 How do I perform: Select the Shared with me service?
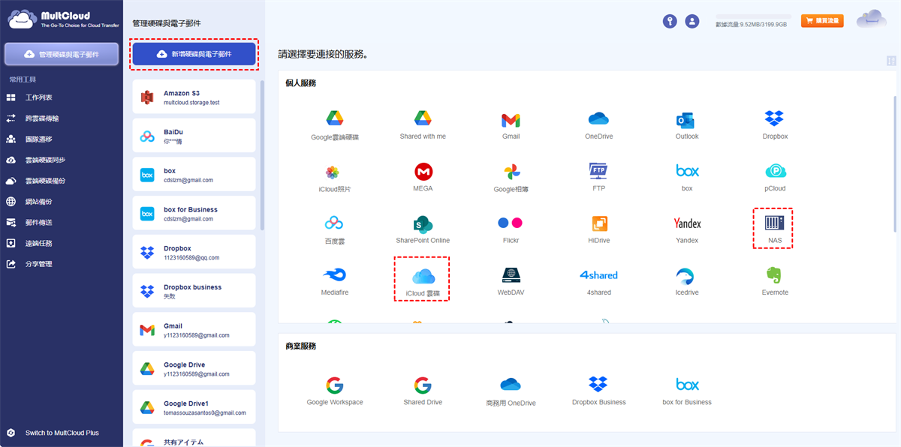coord(423,118)
